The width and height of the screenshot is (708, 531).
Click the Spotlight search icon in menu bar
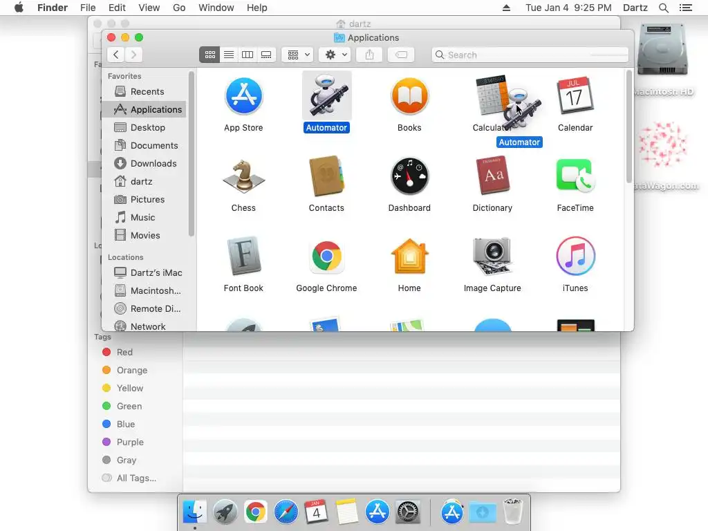(x=663, y=8)
